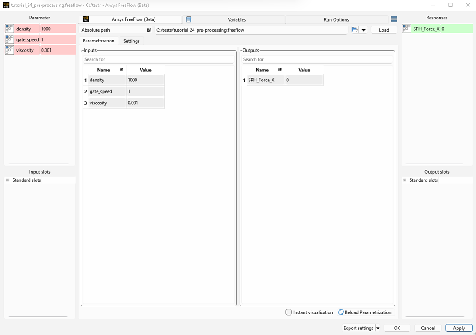Click the gate_speed value 1 in Inputs
Viewport: 476px width, 335px height.
tap(146, 91)
